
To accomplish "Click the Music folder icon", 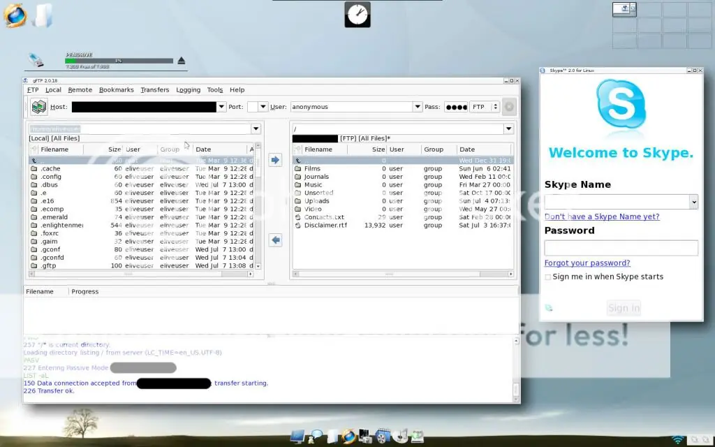I will pos(297,184).
